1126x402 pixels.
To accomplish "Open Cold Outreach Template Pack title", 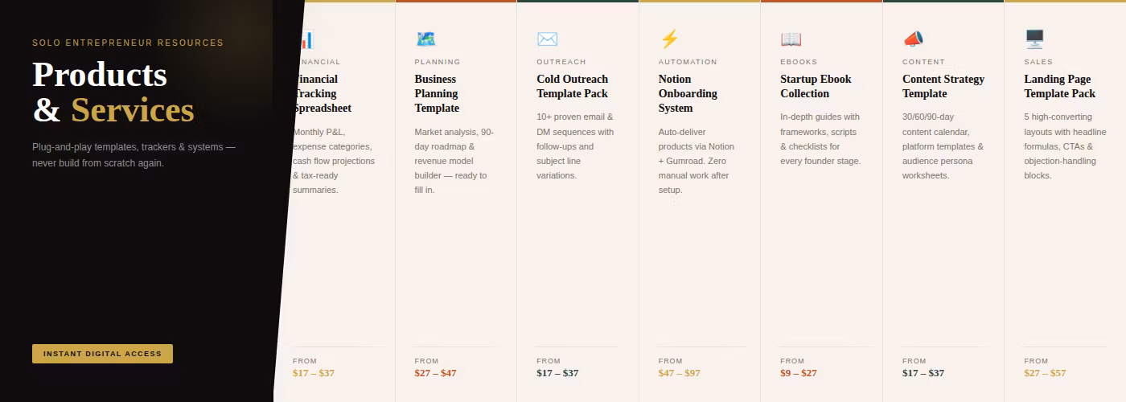I will coord(573,86).
